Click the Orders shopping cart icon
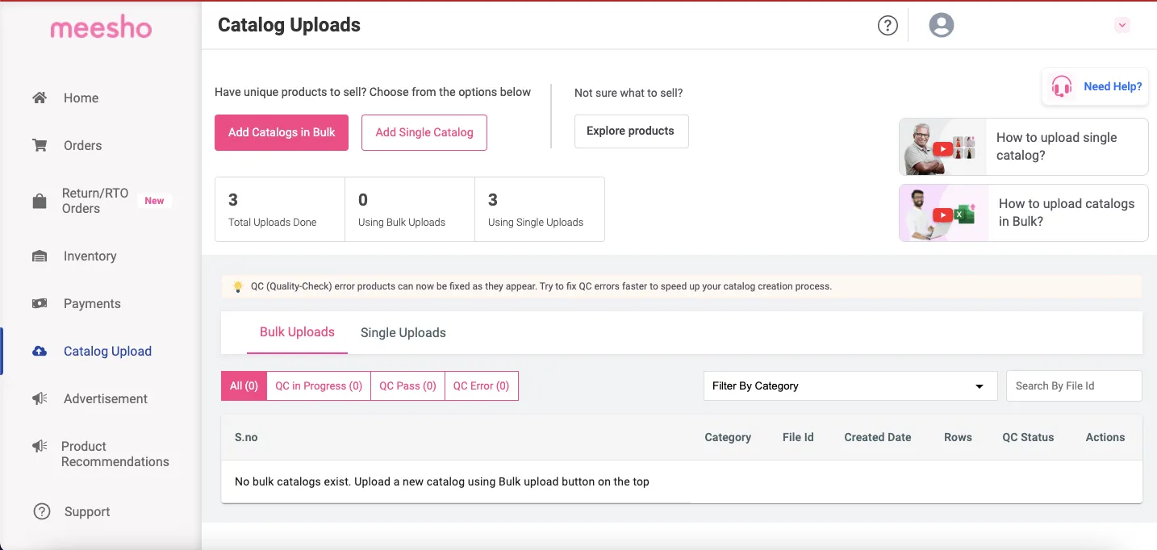 (40, 145)
